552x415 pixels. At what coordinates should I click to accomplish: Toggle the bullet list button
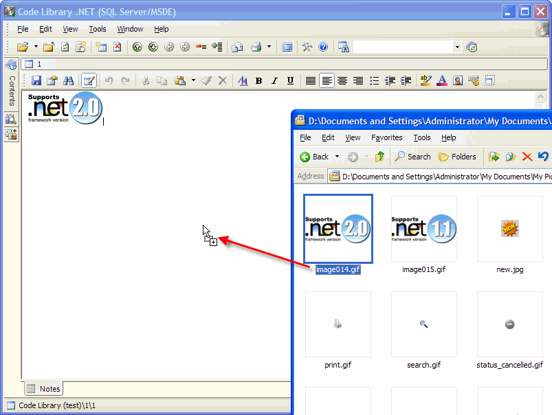pyautogui.click(x=374, y=80)
